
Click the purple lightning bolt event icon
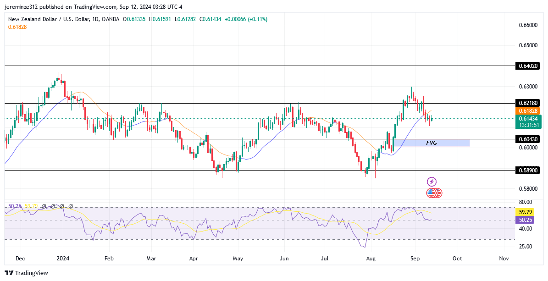432,182
